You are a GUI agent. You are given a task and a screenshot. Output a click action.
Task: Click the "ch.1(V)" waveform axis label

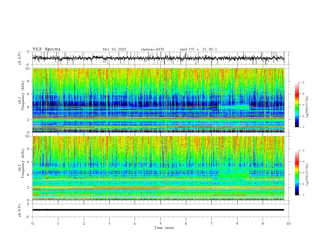click(20, 58)
